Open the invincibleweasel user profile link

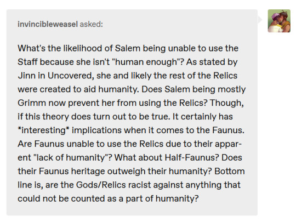pos(48,24)
